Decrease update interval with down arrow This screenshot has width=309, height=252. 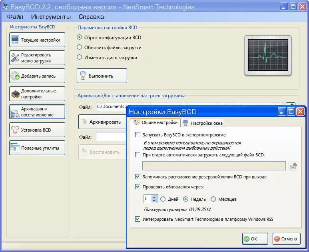(x=154, y=200)
